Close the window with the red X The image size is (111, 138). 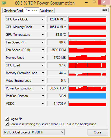(104, 2)
